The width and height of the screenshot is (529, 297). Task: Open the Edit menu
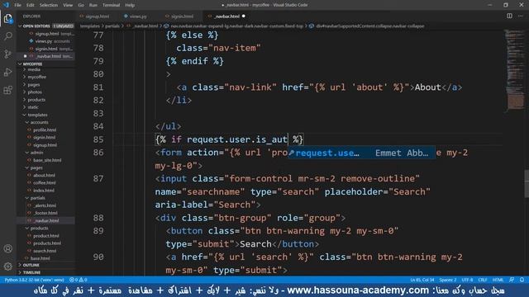click(x=31, y=5)
